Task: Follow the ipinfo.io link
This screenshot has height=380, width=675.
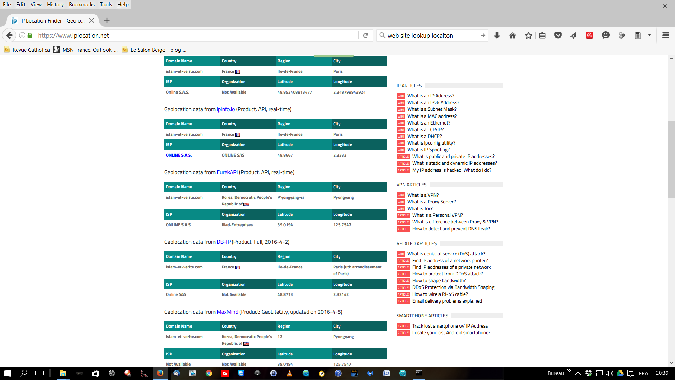Action: [x=226, y=109]
